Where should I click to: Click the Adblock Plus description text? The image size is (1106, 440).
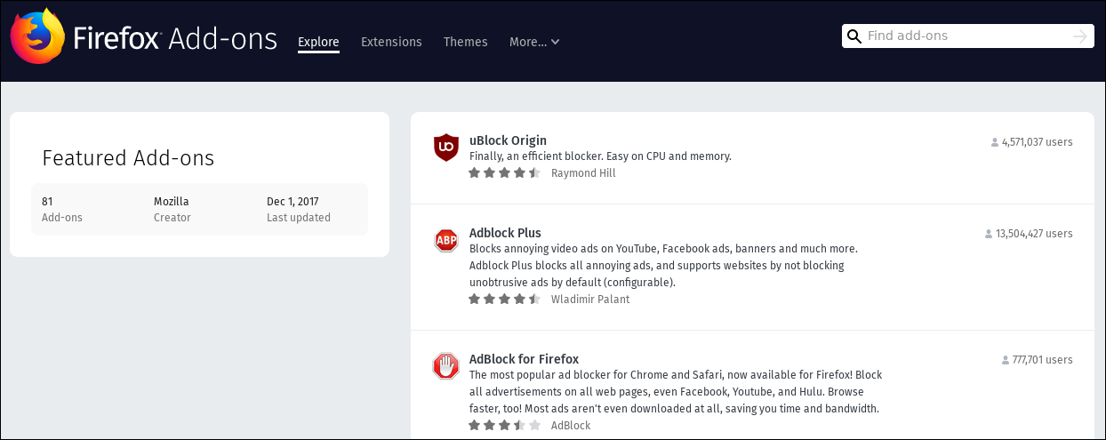[x=663, y=266]
